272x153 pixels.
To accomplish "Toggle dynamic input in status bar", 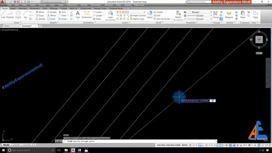I will 200,145.
